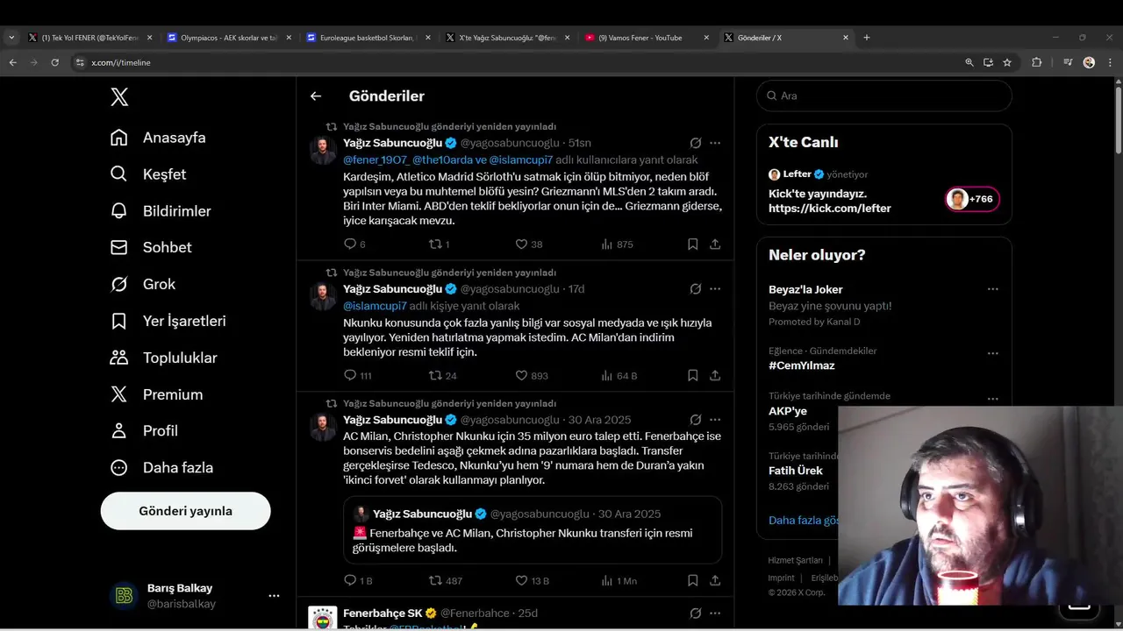This screenshot has height=631, width=1123.
Task: Share the Atletico Madrid Sörloth post
Action: click(715, 245)
